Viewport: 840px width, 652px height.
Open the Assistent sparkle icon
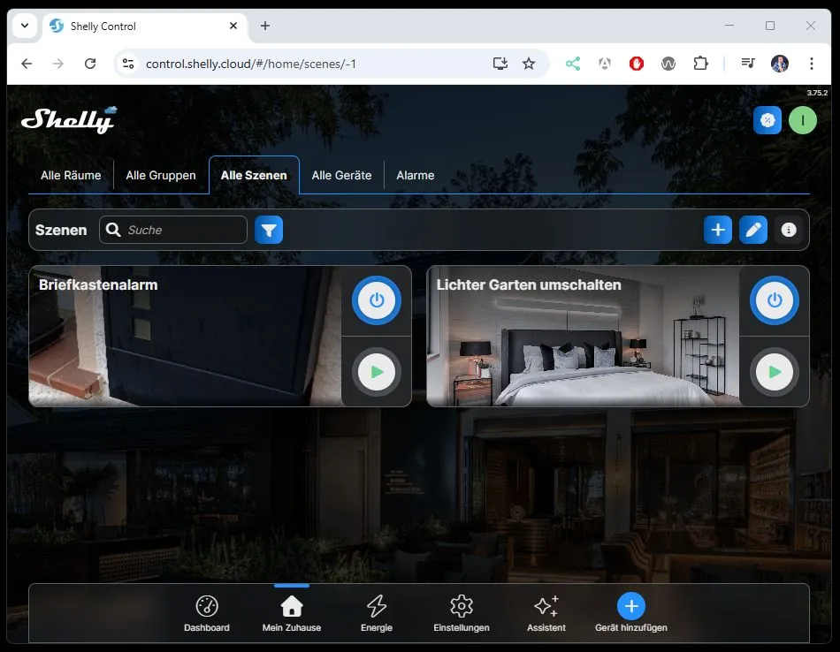(x=546, y=614)
